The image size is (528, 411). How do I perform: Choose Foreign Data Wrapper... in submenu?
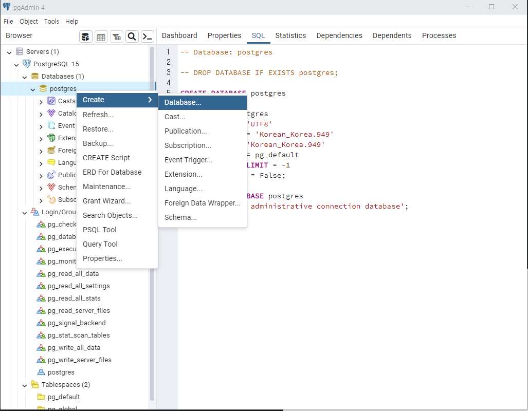pyautogui.click(x=203, y=203)
